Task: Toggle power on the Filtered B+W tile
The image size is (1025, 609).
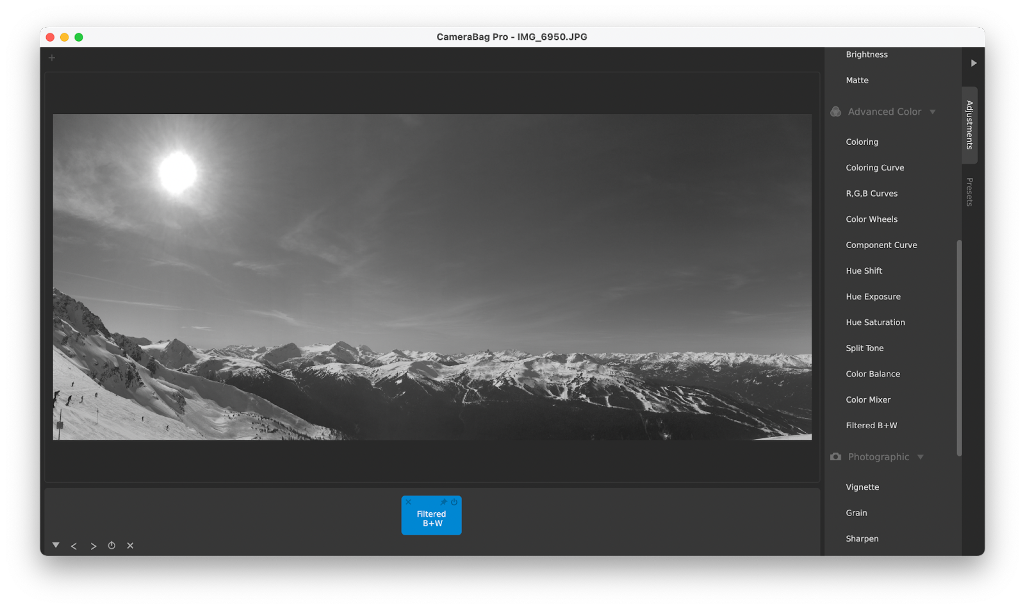Action: click(x=454, y=502)
